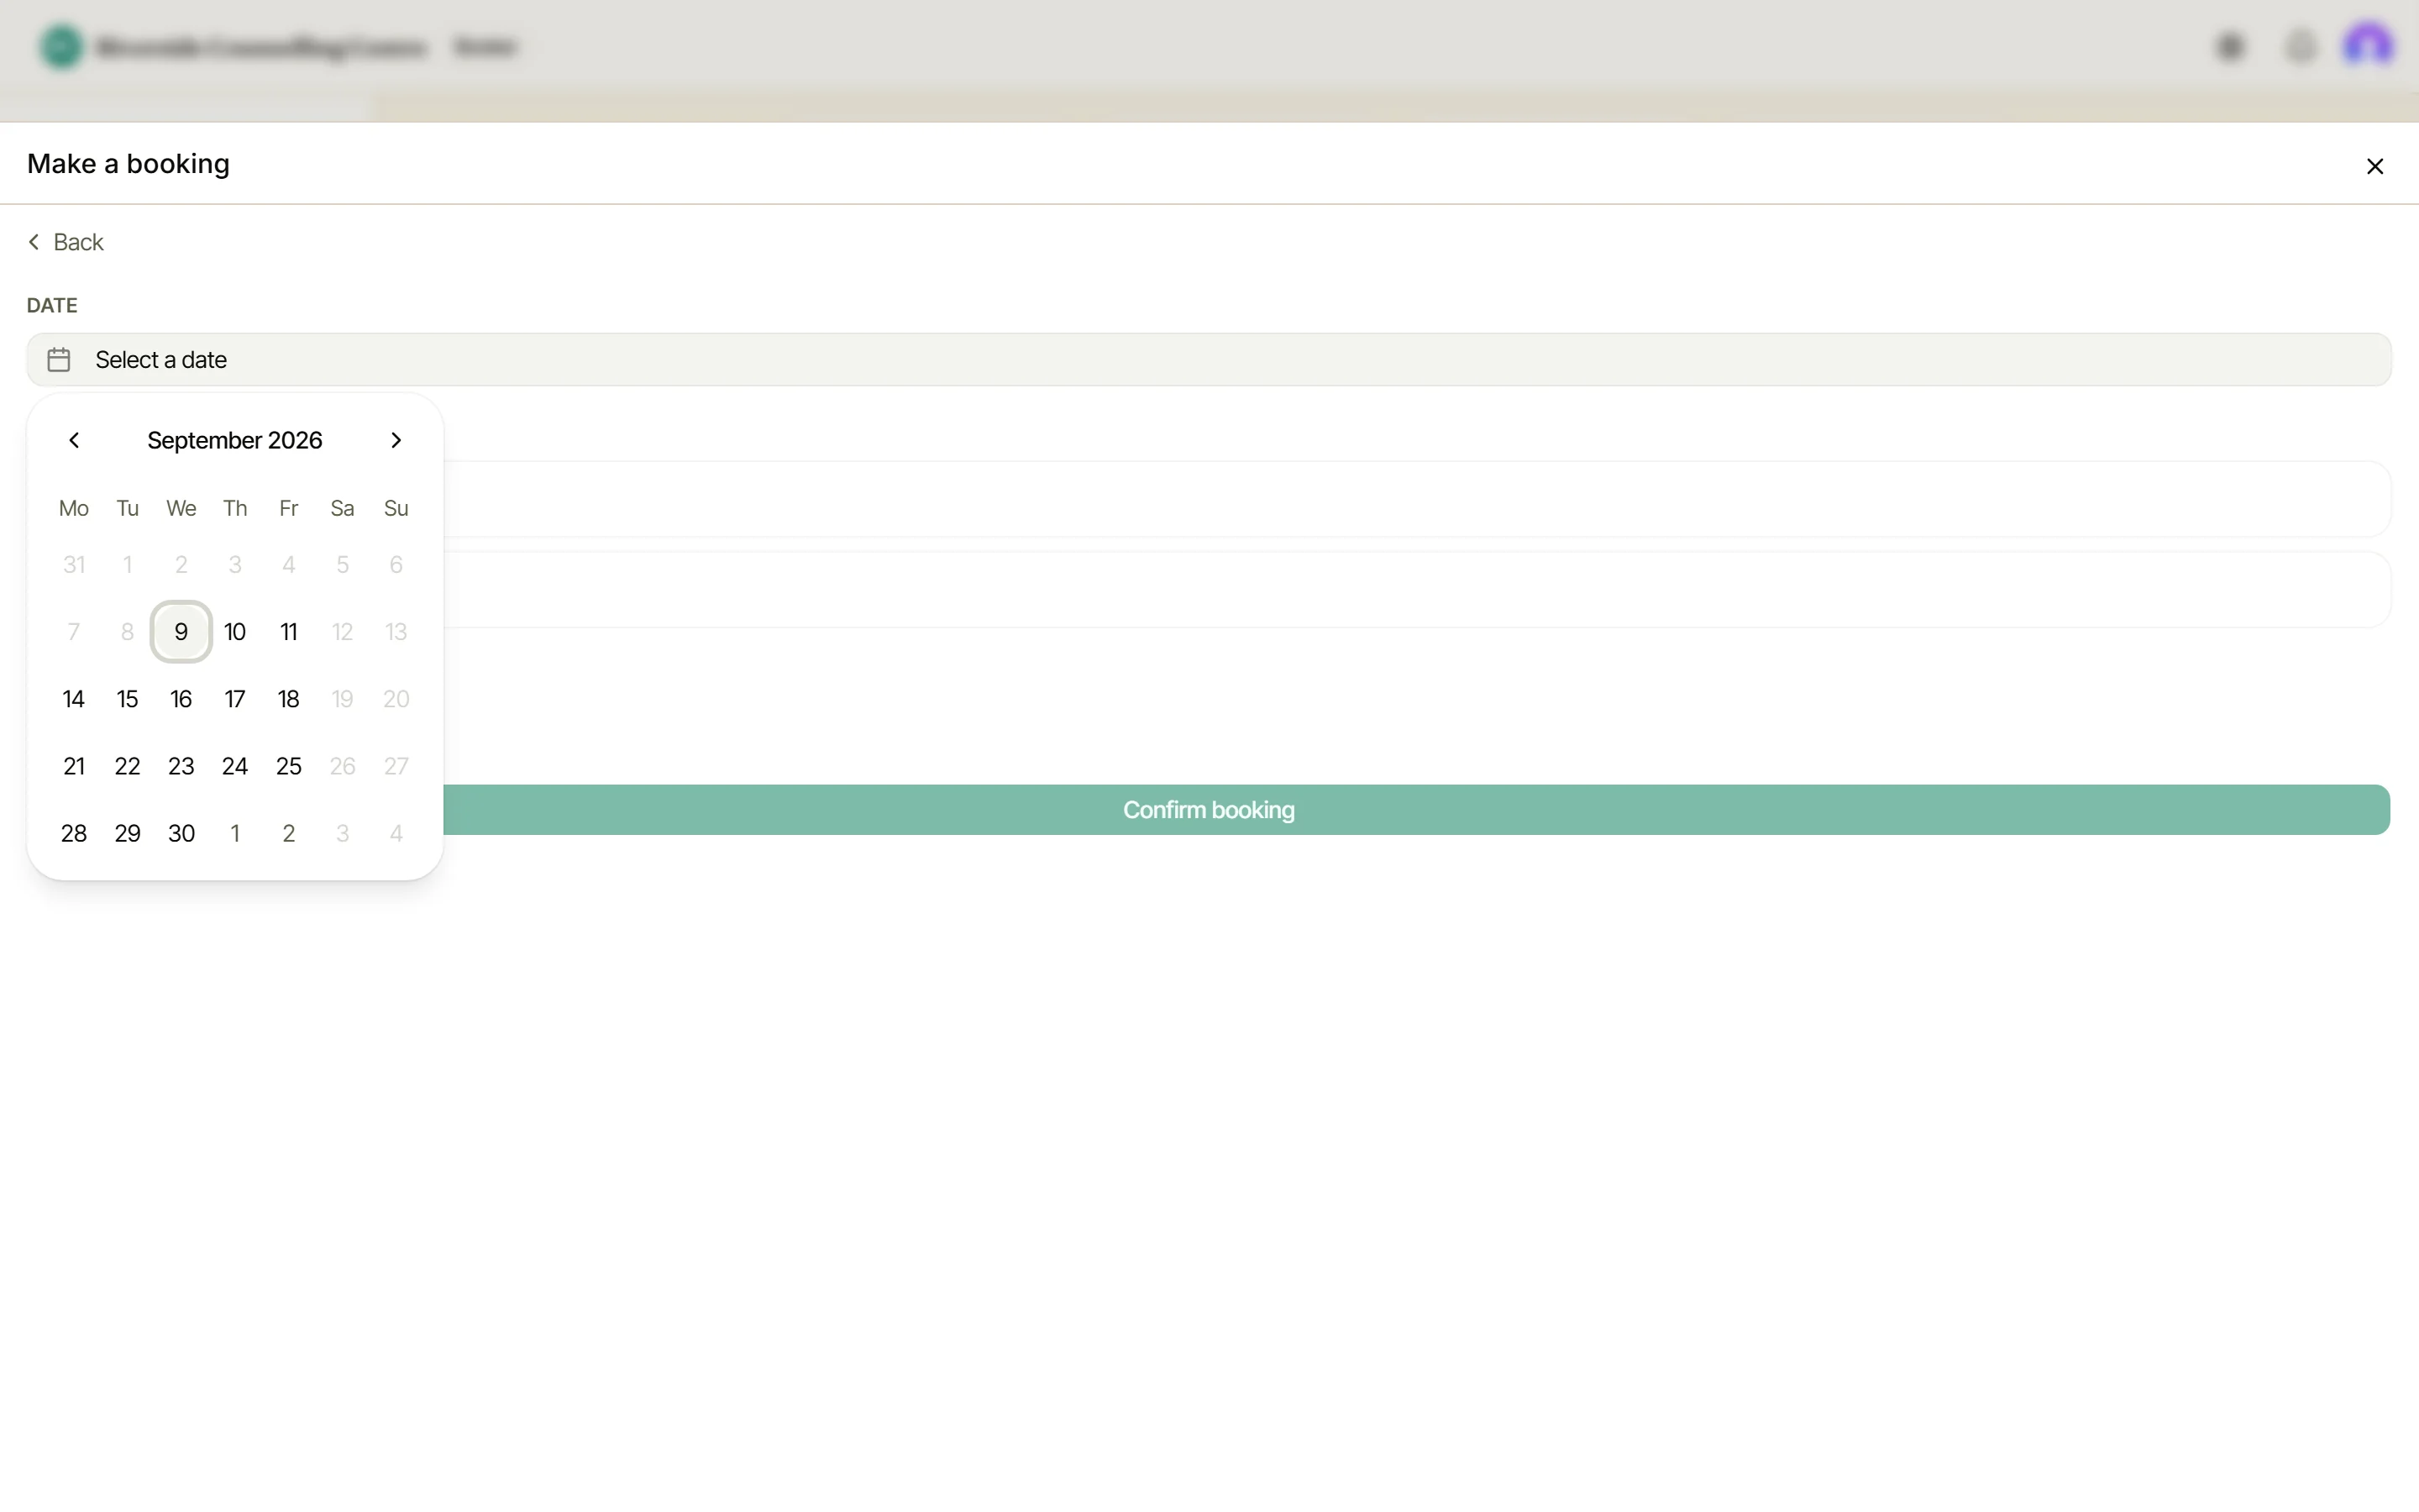Go to next month in calendar
Screen dimensions: 2419x1512
[396, 440]
